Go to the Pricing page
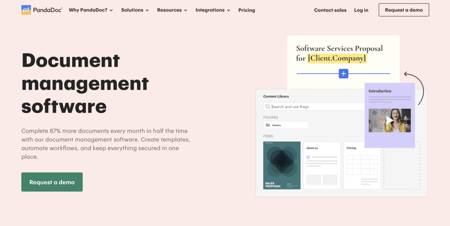Image resolution: width=450 pixels, height=226 pixels. click(x=247, y=10)
